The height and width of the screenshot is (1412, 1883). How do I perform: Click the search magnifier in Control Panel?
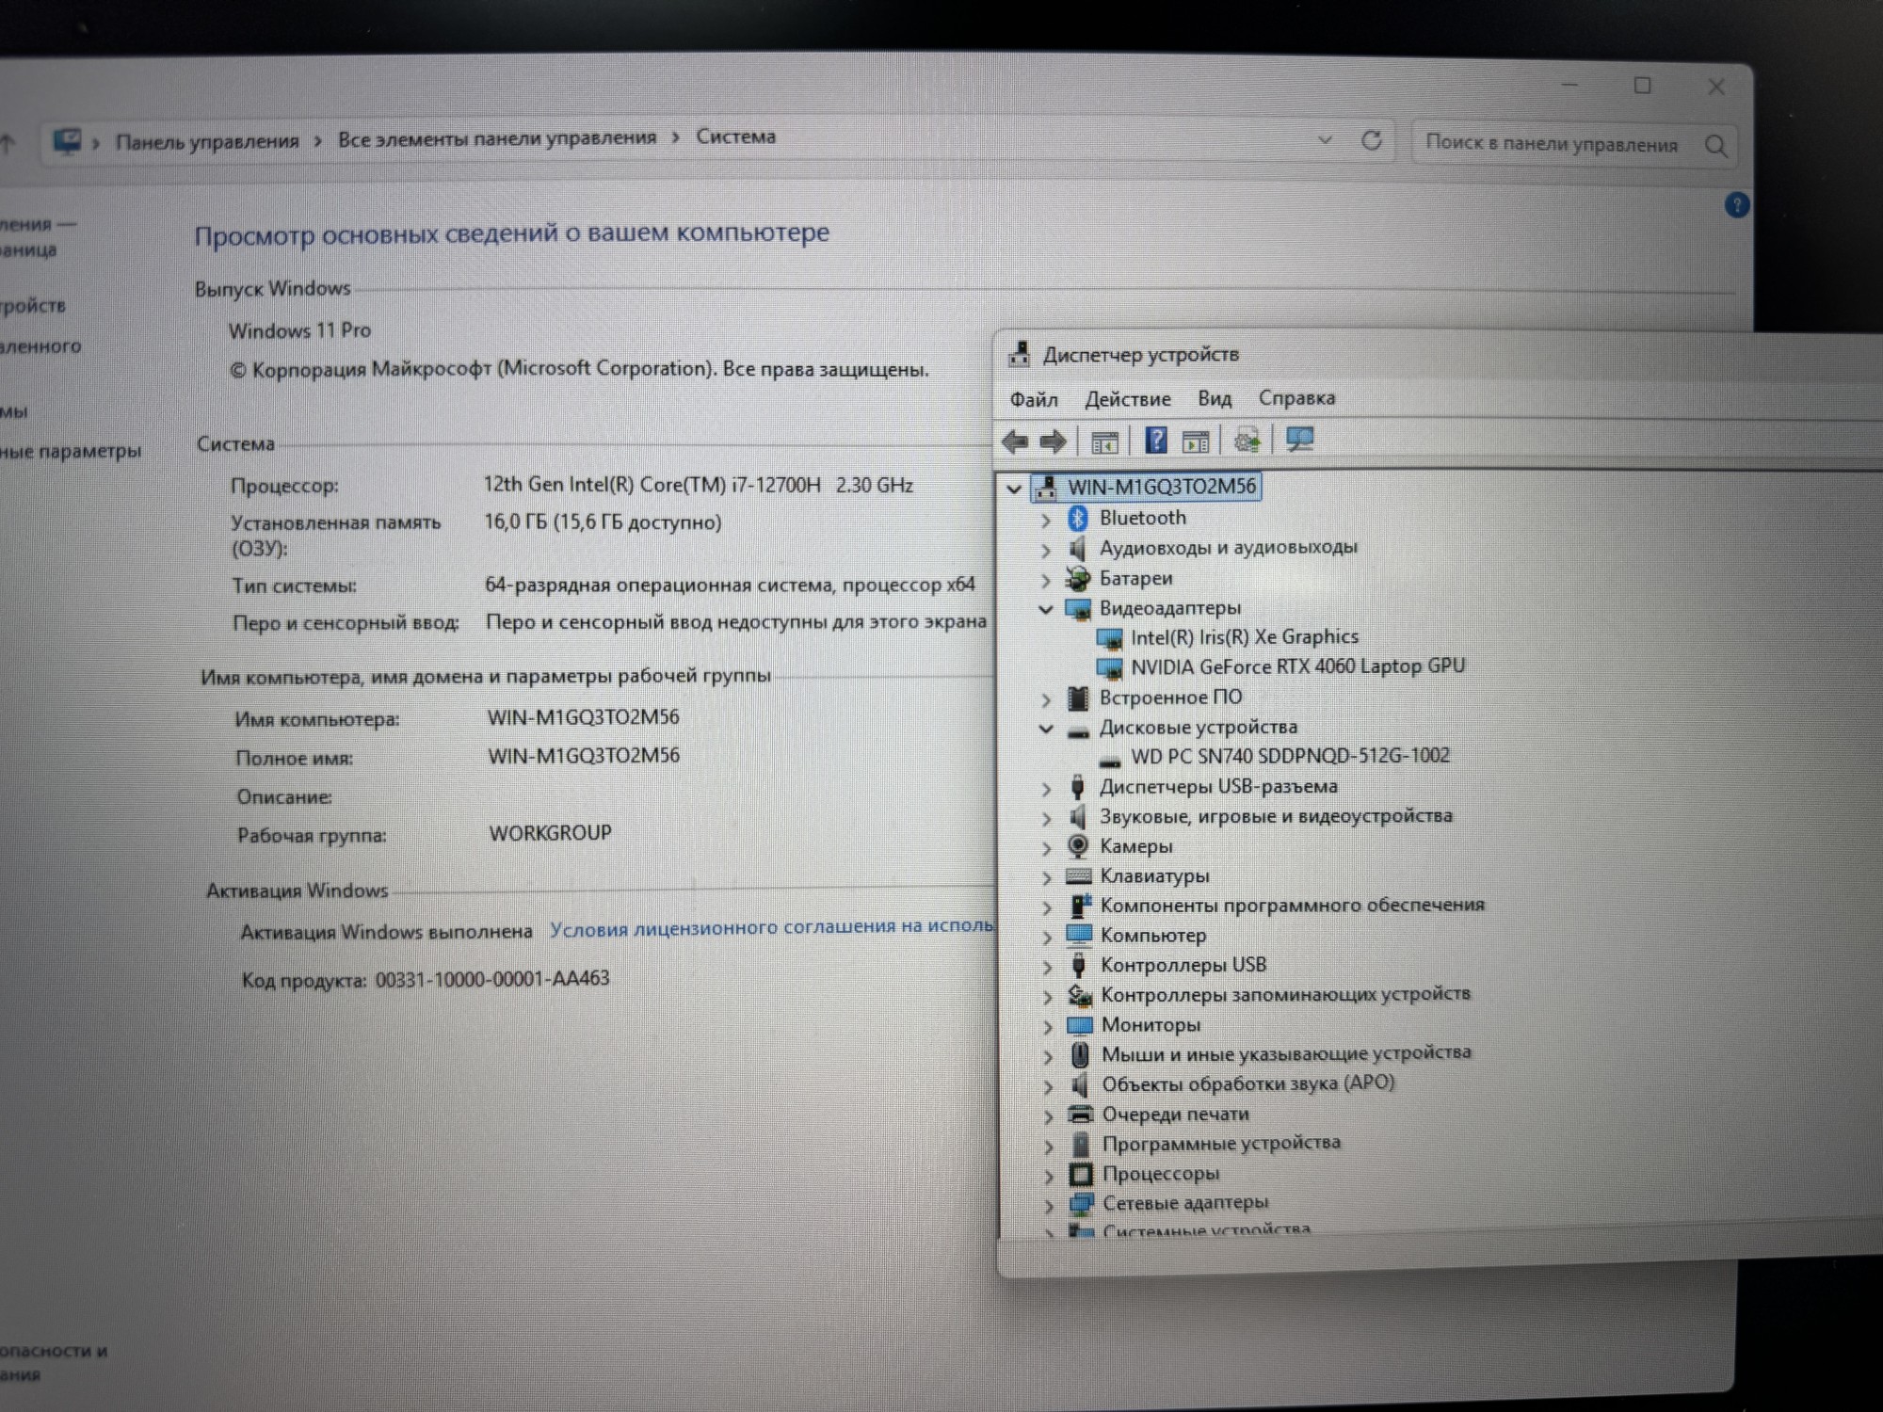(1715, 146)
